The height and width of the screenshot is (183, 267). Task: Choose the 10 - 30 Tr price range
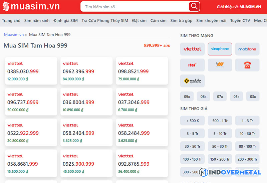(247, 134)
